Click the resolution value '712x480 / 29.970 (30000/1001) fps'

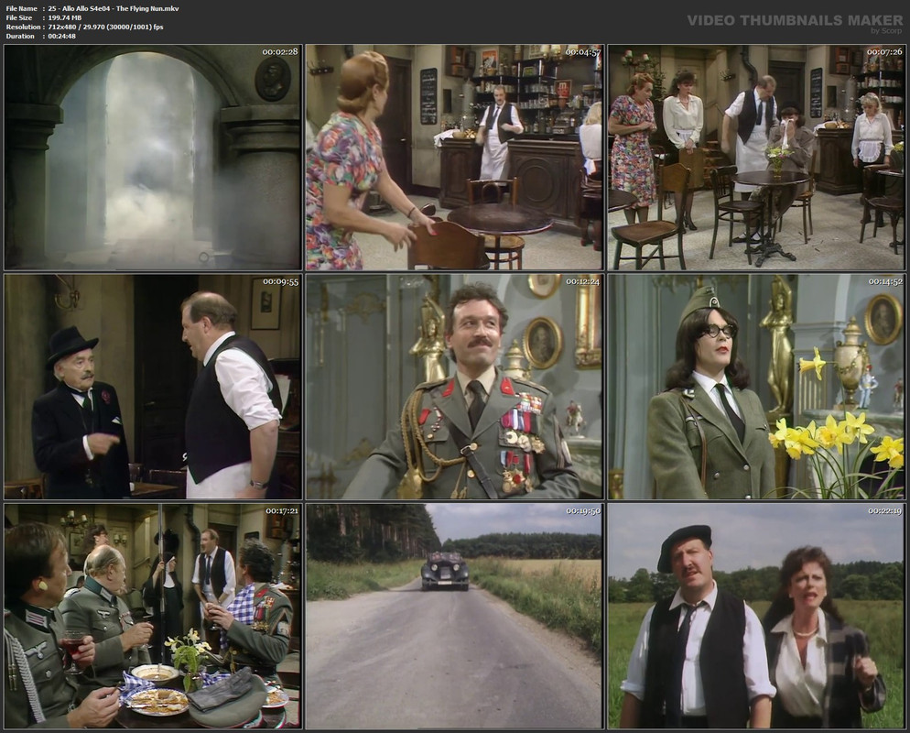[x=105, y=27]
